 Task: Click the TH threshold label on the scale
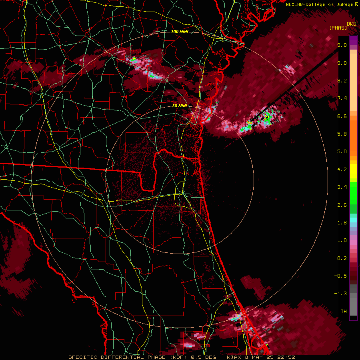point(344,312)
